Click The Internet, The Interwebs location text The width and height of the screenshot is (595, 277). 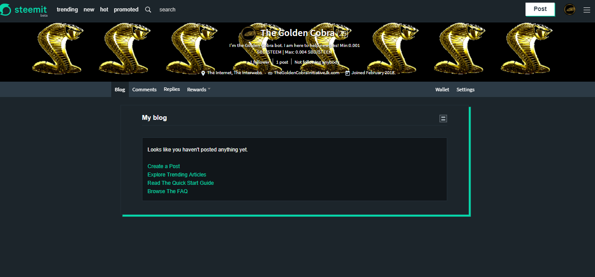234,73
